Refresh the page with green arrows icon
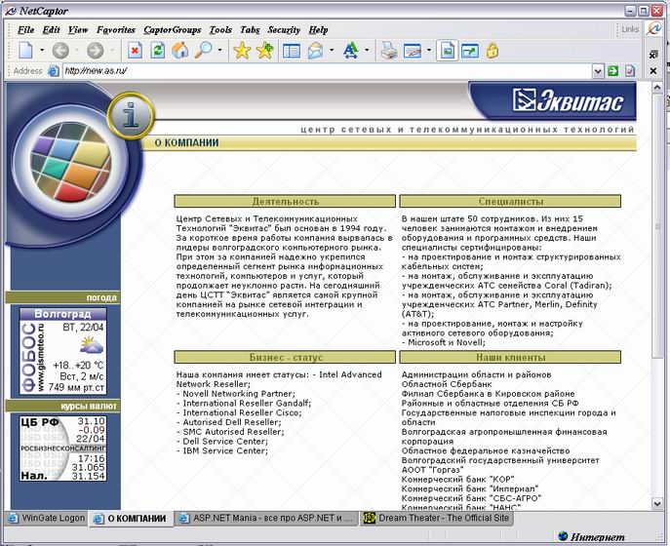The image size is (670, 546). [158, 51]
